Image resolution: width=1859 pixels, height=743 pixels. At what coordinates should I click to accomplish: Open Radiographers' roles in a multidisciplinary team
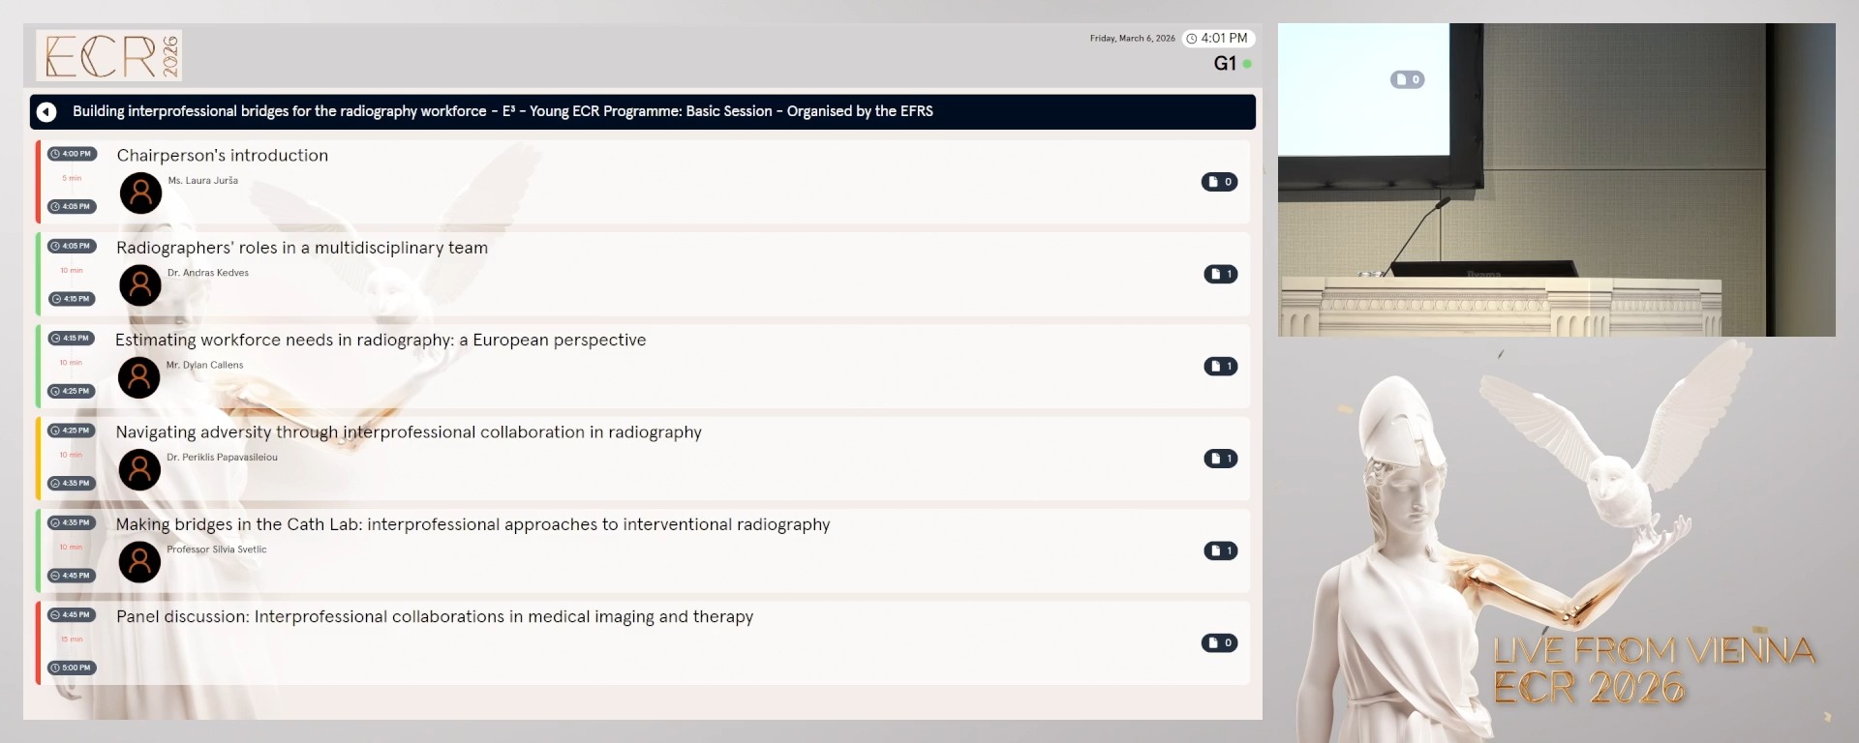pos(302,248)
